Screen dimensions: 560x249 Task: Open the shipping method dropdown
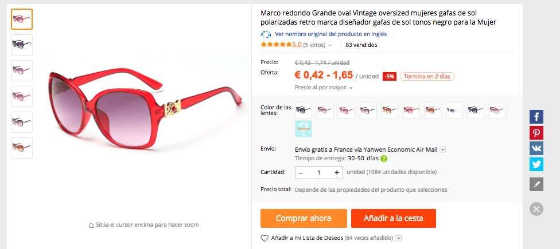point(443,149)
